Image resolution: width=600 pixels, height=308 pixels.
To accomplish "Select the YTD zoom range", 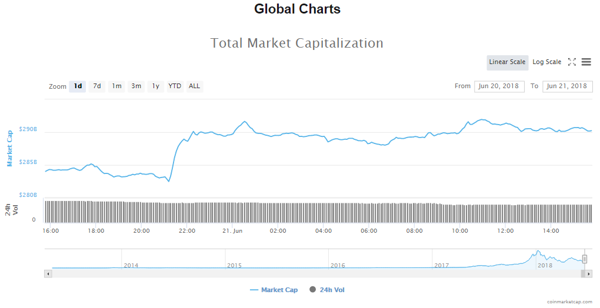I will [175, 86].
